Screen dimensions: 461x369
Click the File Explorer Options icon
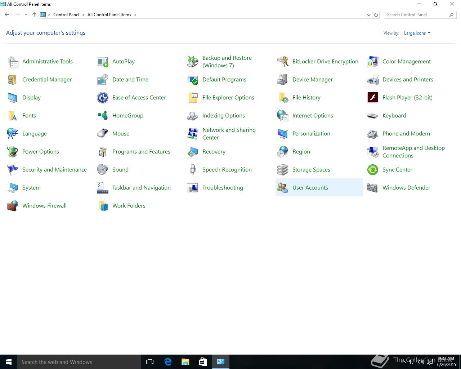tap(193, 98)
